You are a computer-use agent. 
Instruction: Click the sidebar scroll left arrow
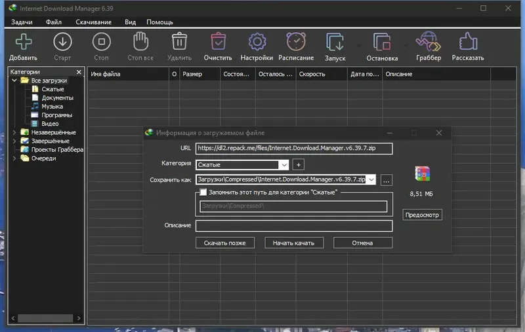tap(13, 318)
